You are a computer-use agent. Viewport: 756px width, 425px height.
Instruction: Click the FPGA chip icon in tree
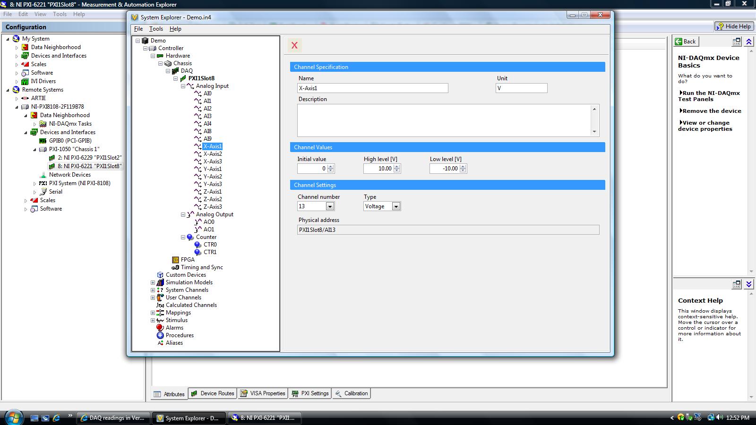(175, 260)
